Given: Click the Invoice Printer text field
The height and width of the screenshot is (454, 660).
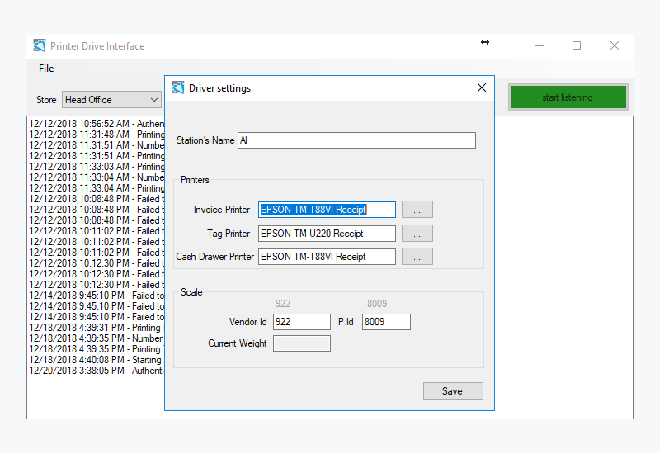Looking at the screenshot, I should pos(327,210).
